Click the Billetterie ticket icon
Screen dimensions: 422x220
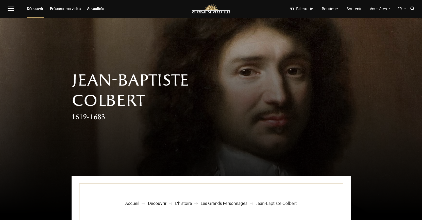(292, 9)
